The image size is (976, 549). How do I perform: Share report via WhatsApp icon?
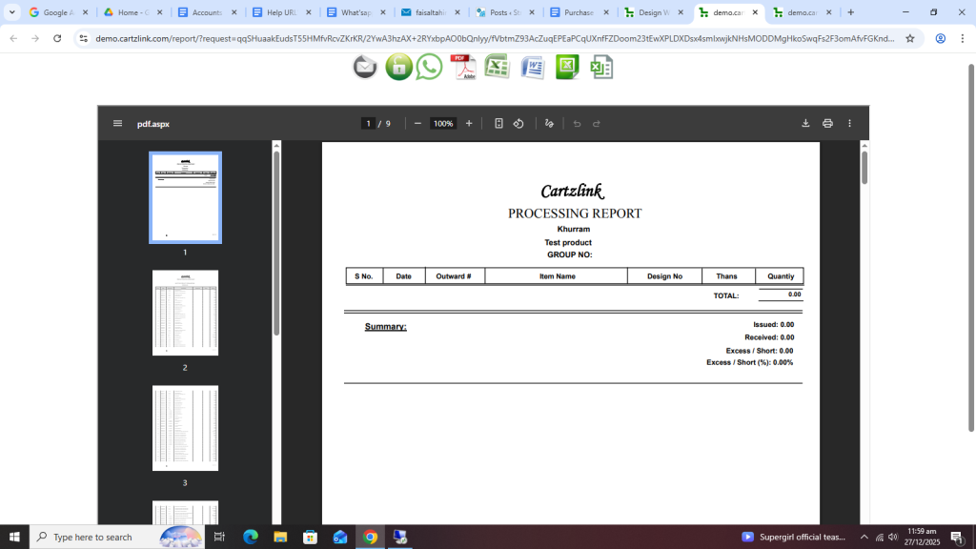[430, 67]
